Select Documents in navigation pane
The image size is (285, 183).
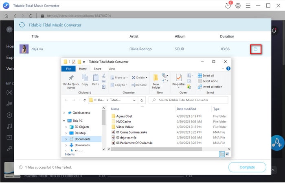(x=82, y=139)
